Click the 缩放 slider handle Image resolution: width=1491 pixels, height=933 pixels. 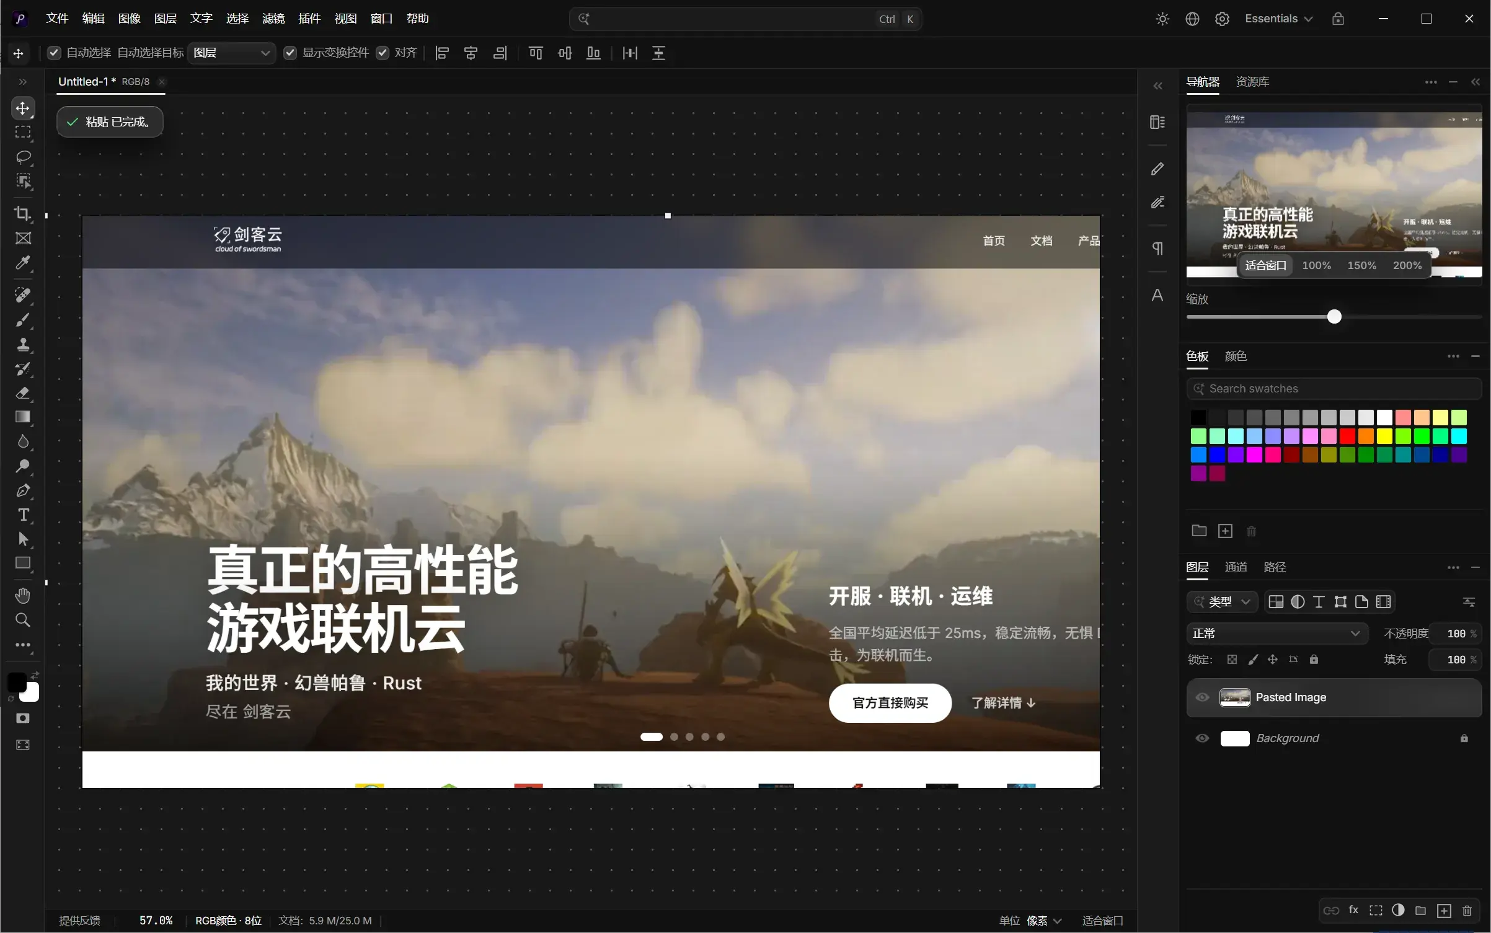(x=1334, y=317)
